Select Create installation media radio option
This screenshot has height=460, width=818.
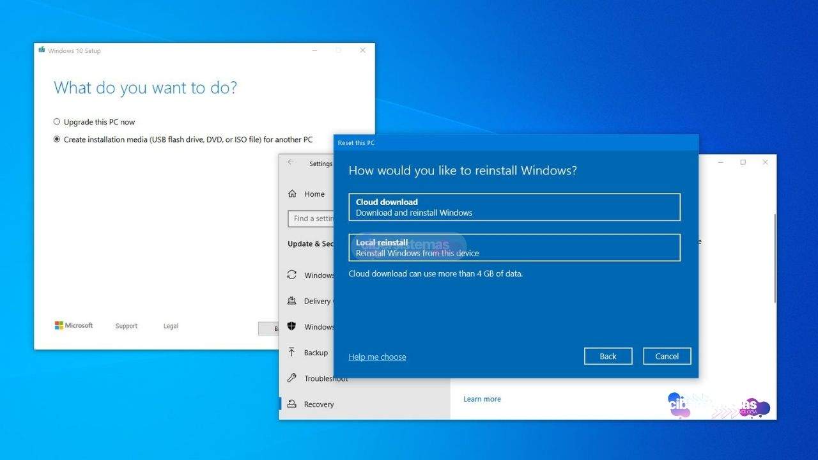57,139
